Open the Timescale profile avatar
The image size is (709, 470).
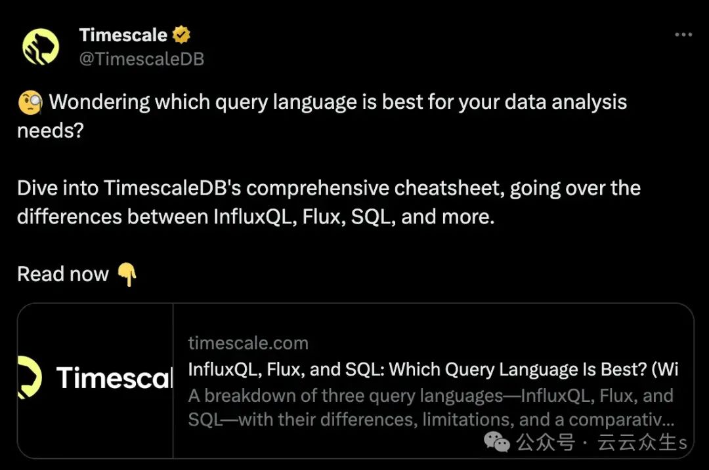pos(41,47)
